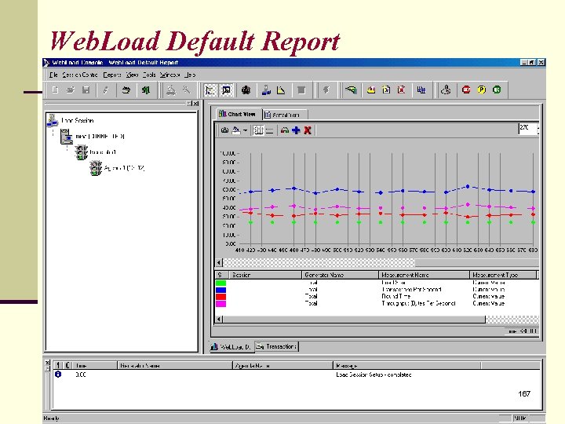Open the Session Control menu

pyautogui.click(x=79, y=75)
